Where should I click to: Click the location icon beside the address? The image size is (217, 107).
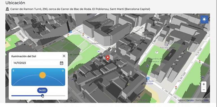[x=7, y=9]
